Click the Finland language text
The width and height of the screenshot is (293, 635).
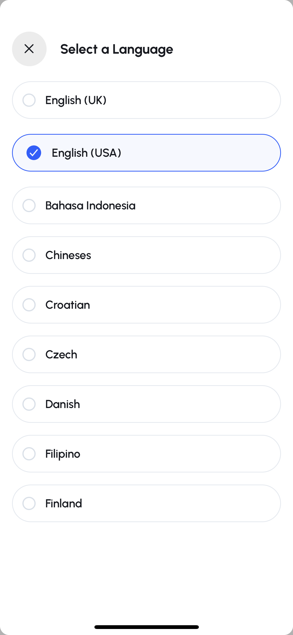pos(64,504)
